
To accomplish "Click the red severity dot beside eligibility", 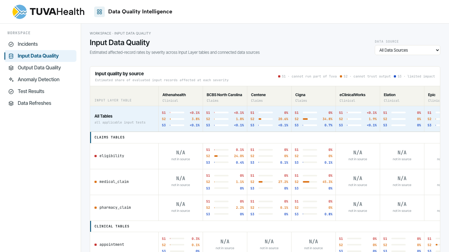I will 95,156.
